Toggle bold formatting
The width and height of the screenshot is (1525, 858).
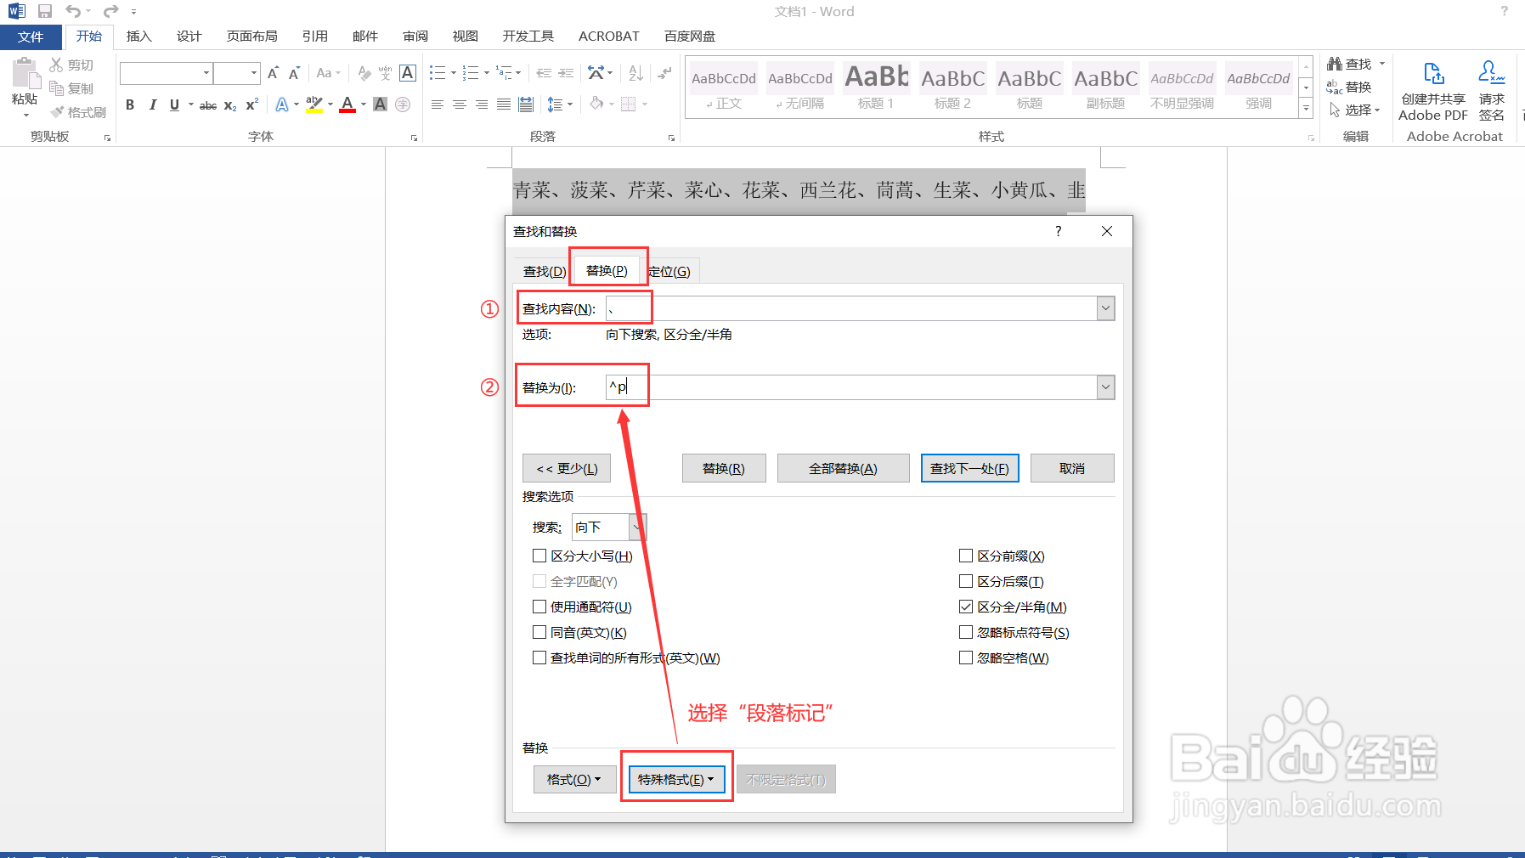click(x=129, y=104)
